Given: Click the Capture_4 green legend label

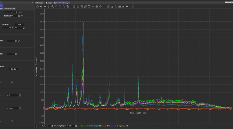Looking at the screenshot, I should 84,126.
